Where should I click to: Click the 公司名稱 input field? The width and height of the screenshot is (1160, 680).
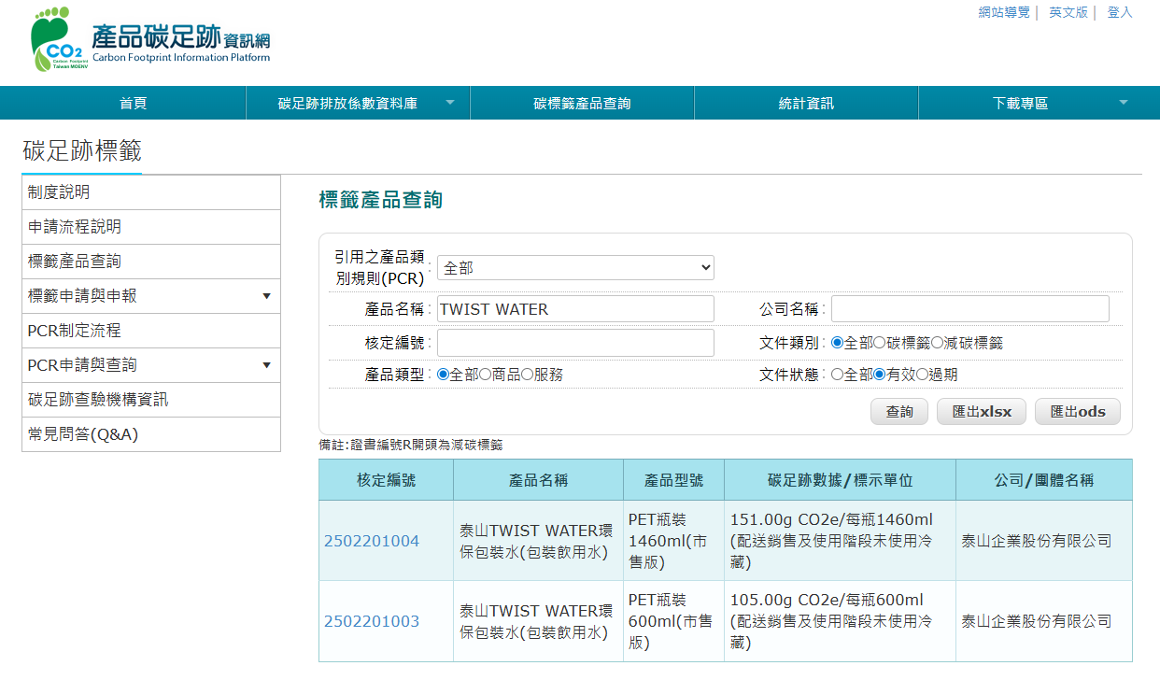[969, 309]
